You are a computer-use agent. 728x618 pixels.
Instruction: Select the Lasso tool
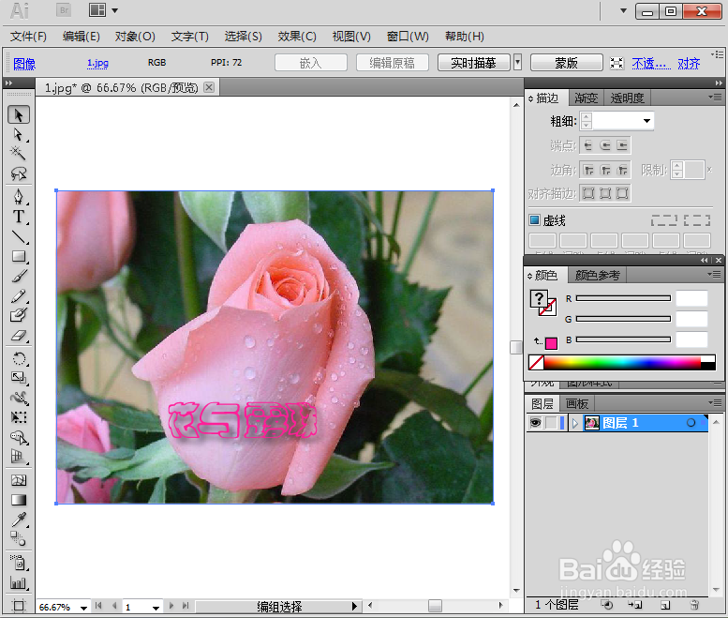pos(19,173)
